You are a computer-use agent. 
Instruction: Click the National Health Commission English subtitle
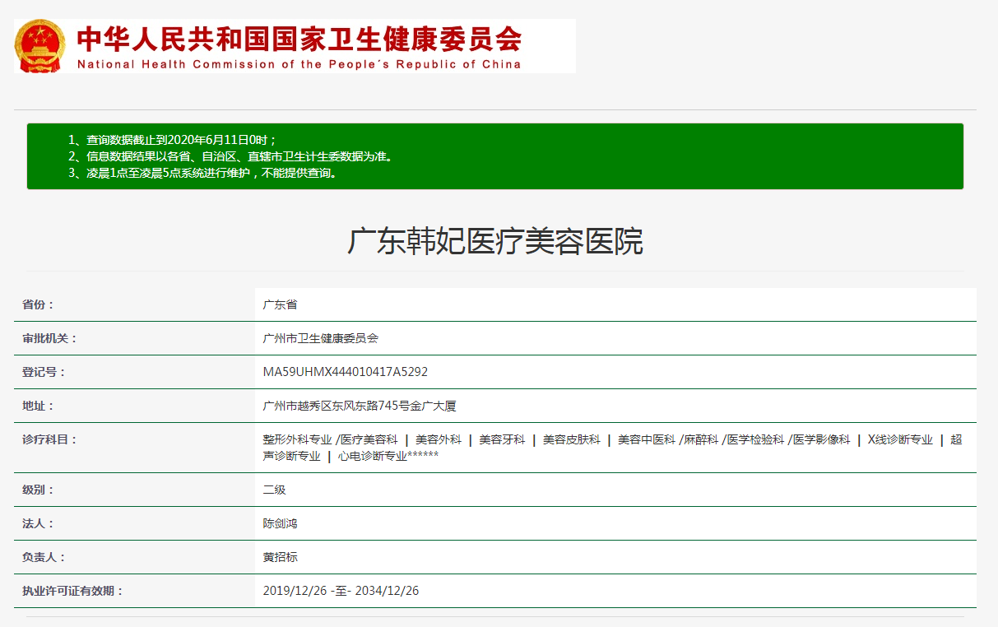coord(299,64)
